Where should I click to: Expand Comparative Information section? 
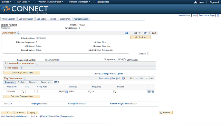[6, 63]
